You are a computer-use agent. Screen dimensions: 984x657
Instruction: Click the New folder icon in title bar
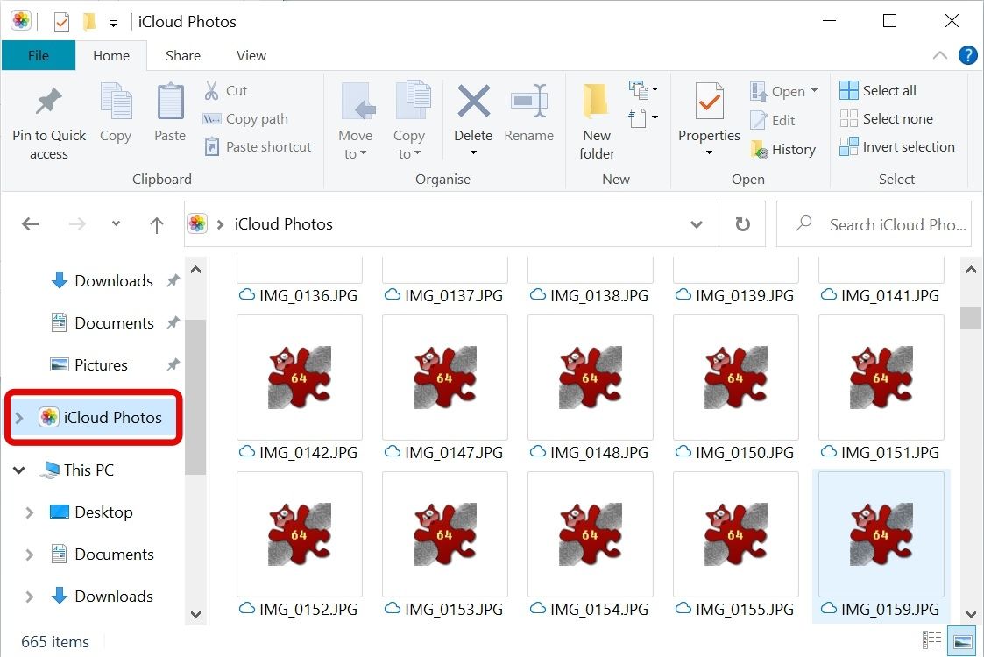pos(89,21)
